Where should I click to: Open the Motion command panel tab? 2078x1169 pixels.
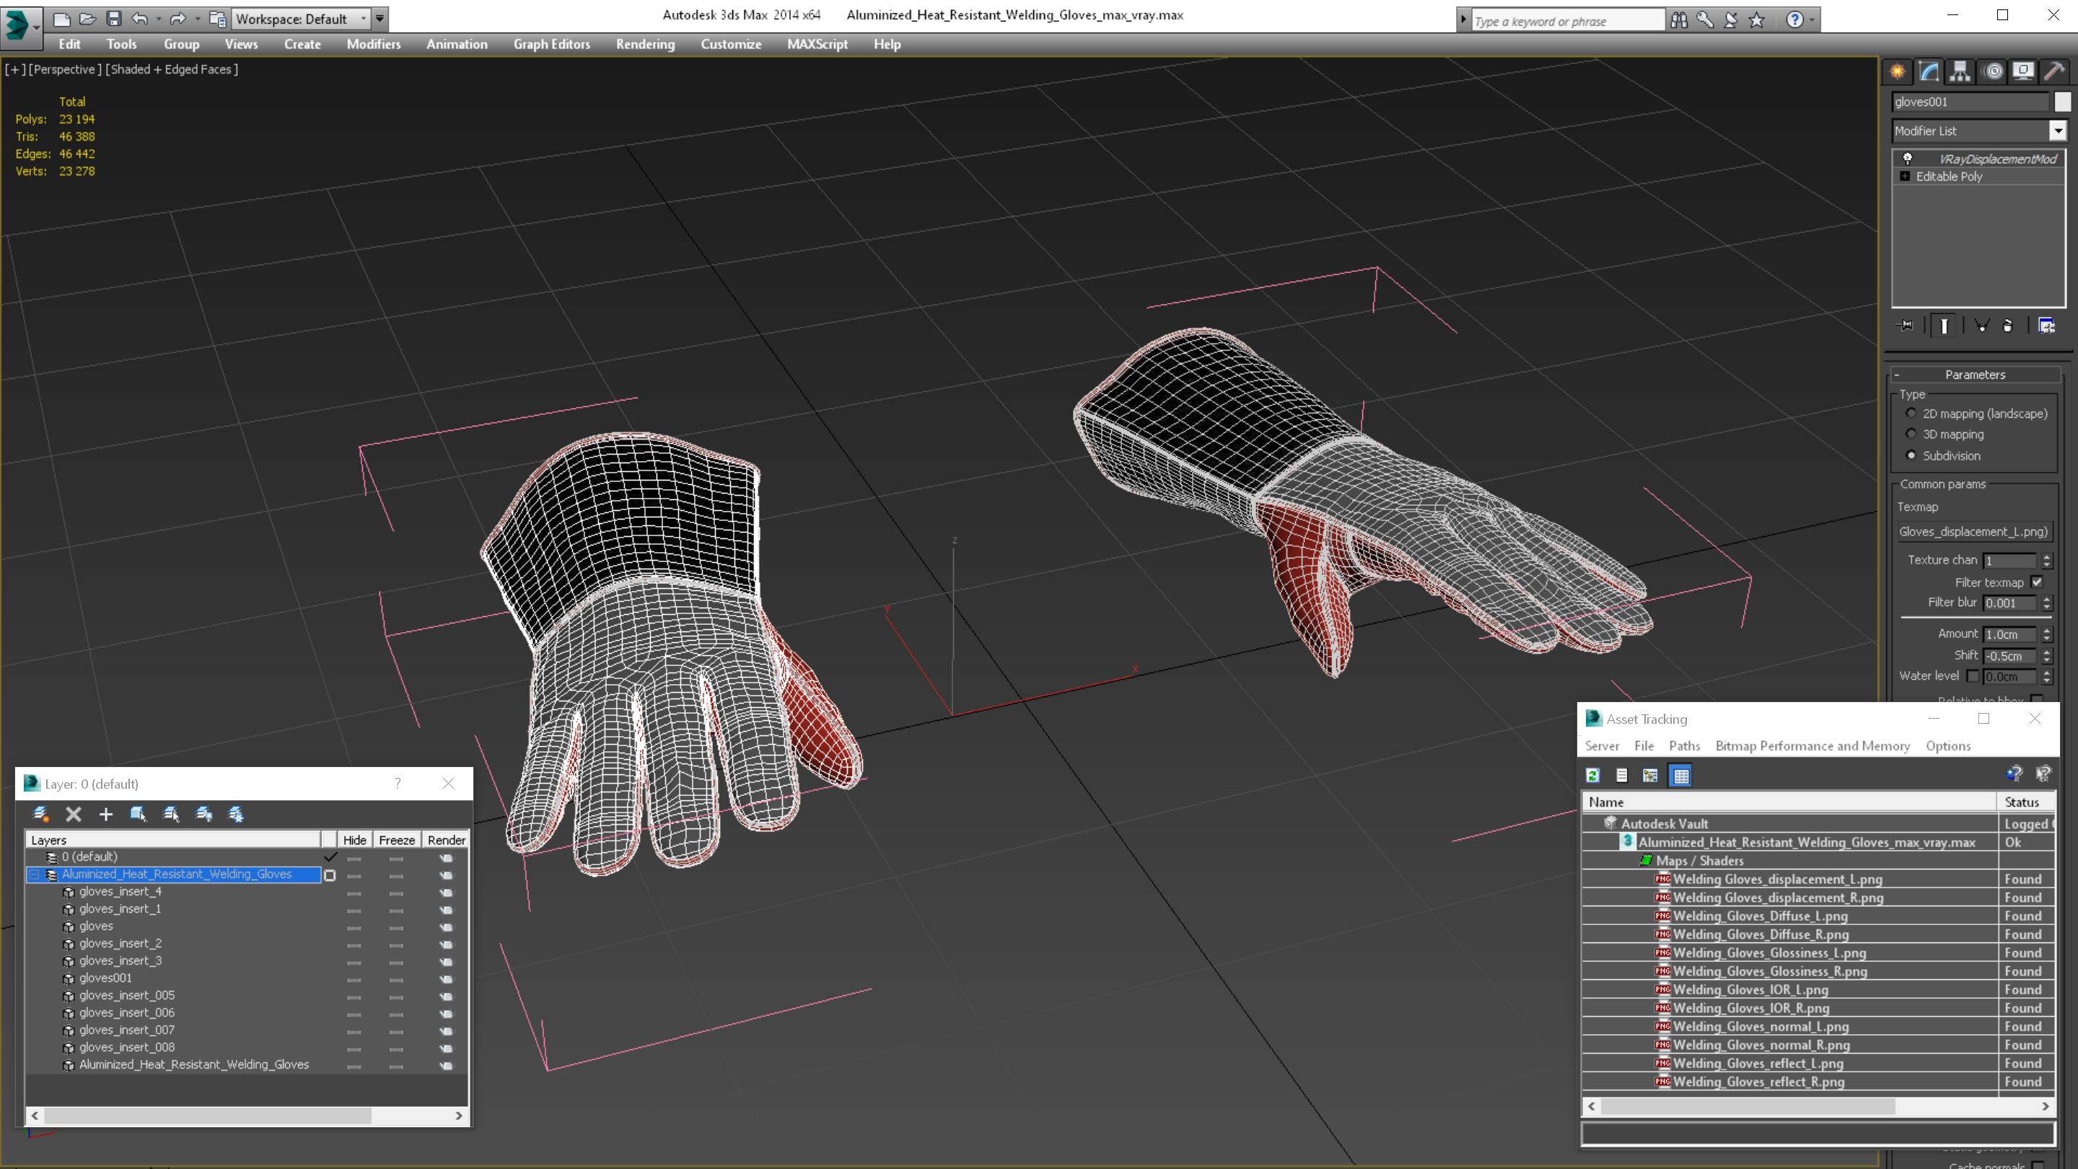tap(1992, 72)
